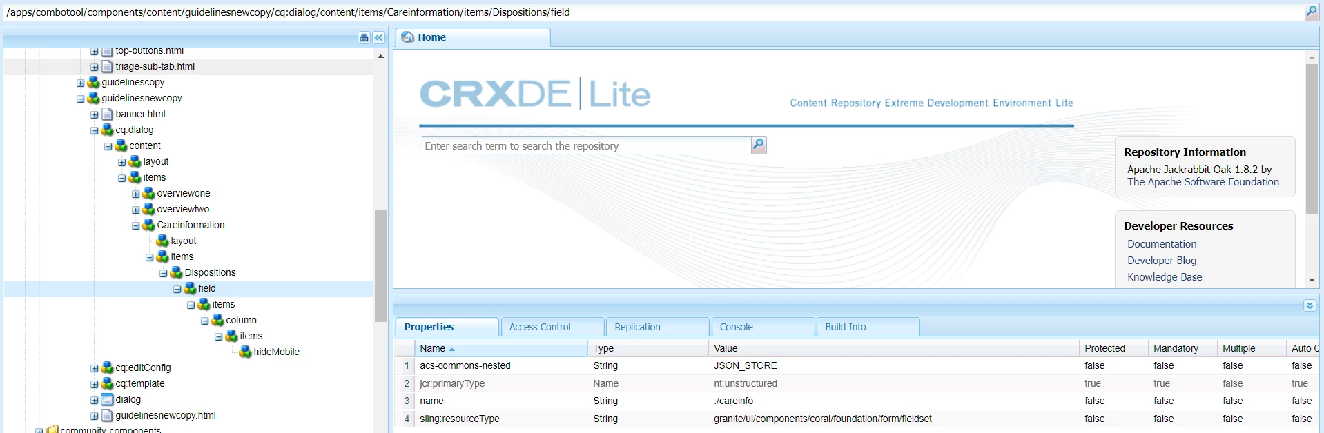Screen dimensions: 1324x433
Task: Collapse the Careinformation node
Action: [x=135, y=225]
